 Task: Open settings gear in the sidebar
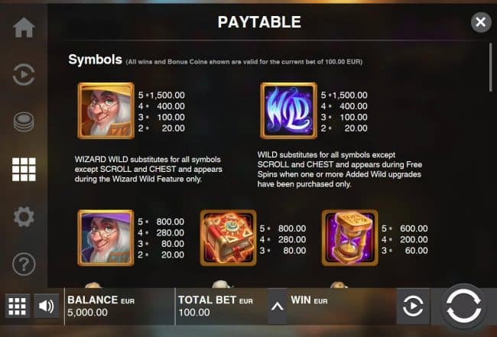[24, 217]
